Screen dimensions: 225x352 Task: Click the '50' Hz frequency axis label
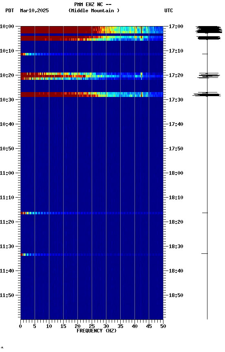click(x=163, y=326)
